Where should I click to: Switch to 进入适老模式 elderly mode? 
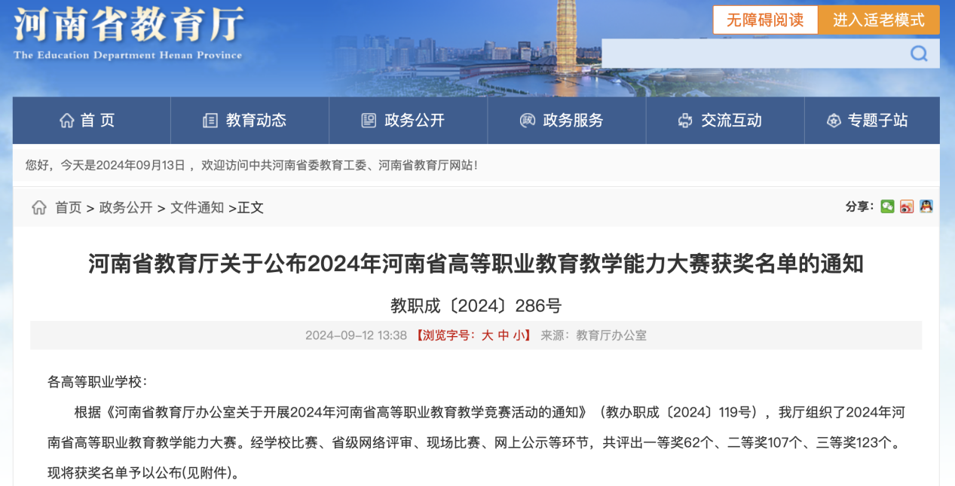[878, 20]
